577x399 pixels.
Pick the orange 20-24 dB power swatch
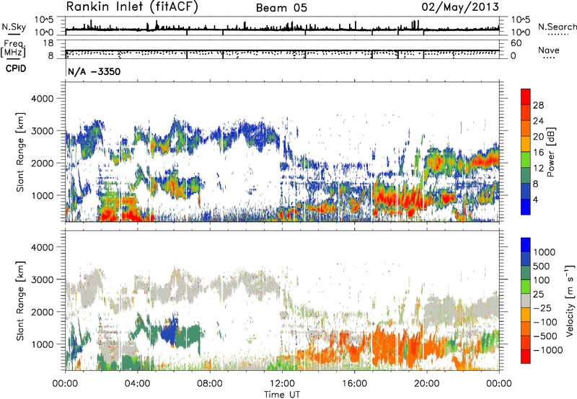pyautogui.click(x=526, y=129)
